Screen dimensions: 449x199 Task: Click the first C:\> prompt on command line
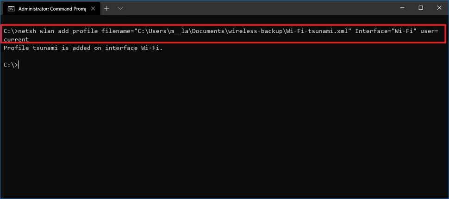pyautogui.click(x=9, y=31)
